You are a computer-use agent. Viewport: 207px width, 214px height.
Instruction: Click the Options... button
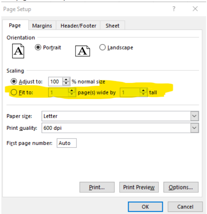pos(180,187)
